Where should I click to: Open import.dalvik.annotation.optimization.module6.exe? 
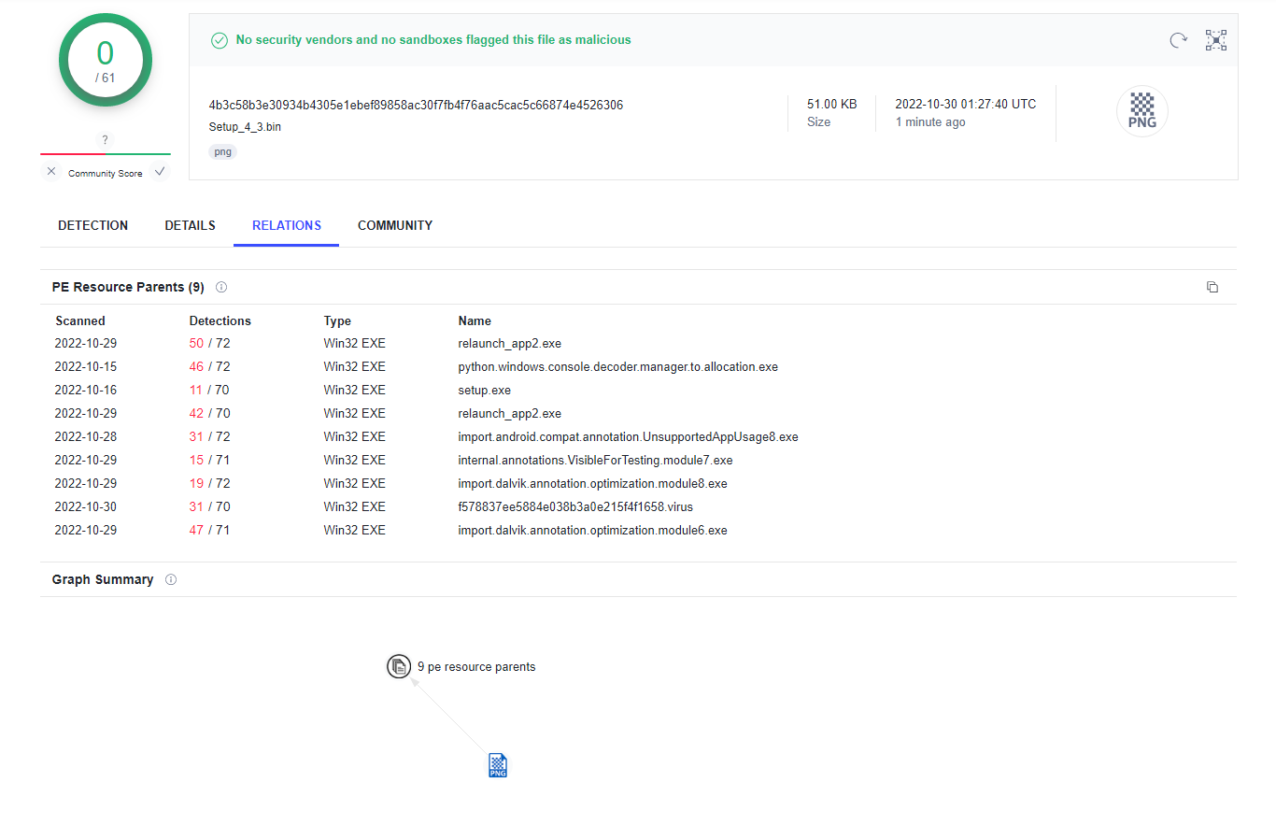(x=593, y=531)
